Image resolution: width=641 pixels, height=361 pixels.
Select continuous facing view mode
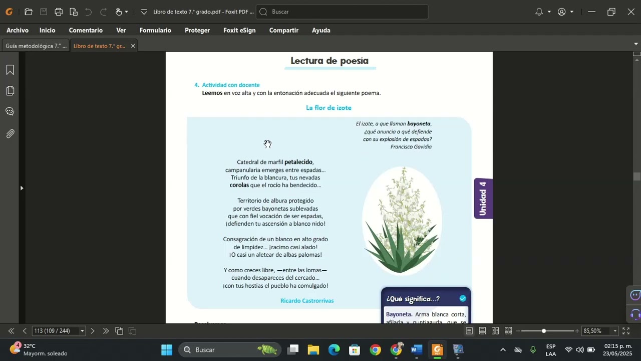508,331
